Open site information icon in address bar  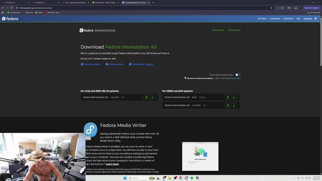[x=17, y=8]
